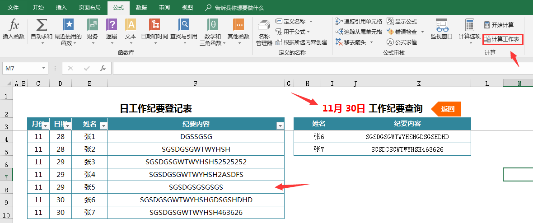
Task: Select 张6 in the query table
Action: (319, 136)
